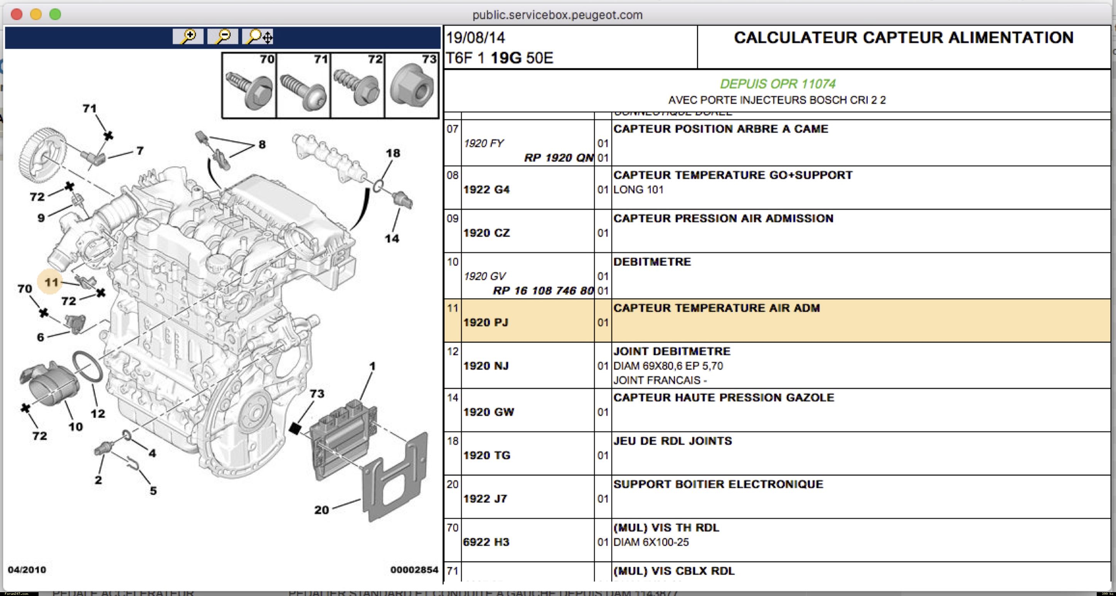
Task: Click the ECU calculateur callout 1
Action: point(372,366)
